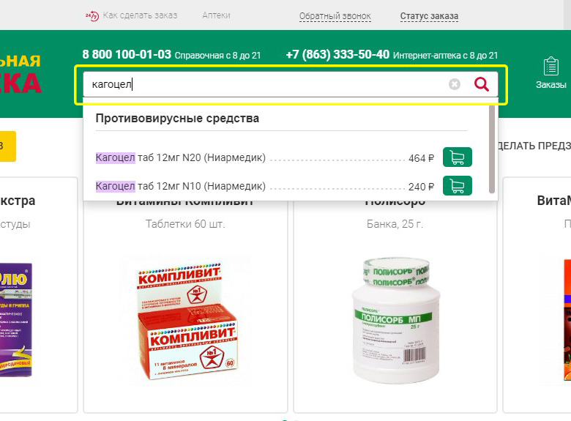Select suggestion Кагоцел таб 12мг N20
571x421 pixels.
point(181,157)
